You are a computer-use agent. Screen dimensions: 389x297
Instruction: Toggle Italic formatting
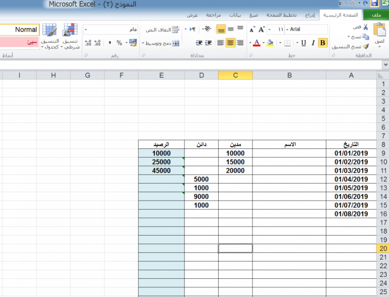coord(313,43)
